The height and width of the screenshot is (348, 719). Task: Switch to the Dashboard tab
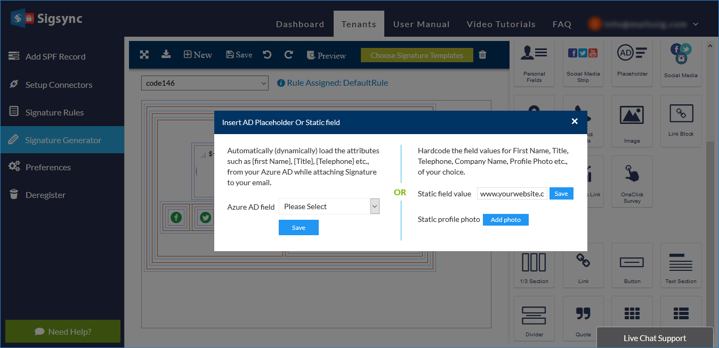tap(300, 24)
